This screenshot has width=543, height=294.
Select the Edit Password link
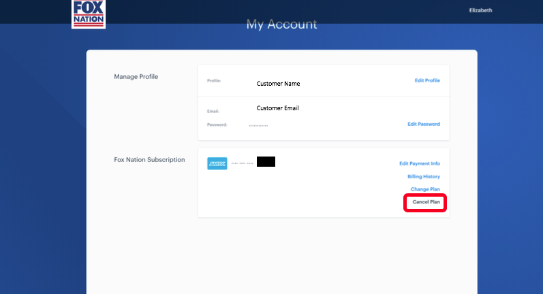tap(423, 124)
